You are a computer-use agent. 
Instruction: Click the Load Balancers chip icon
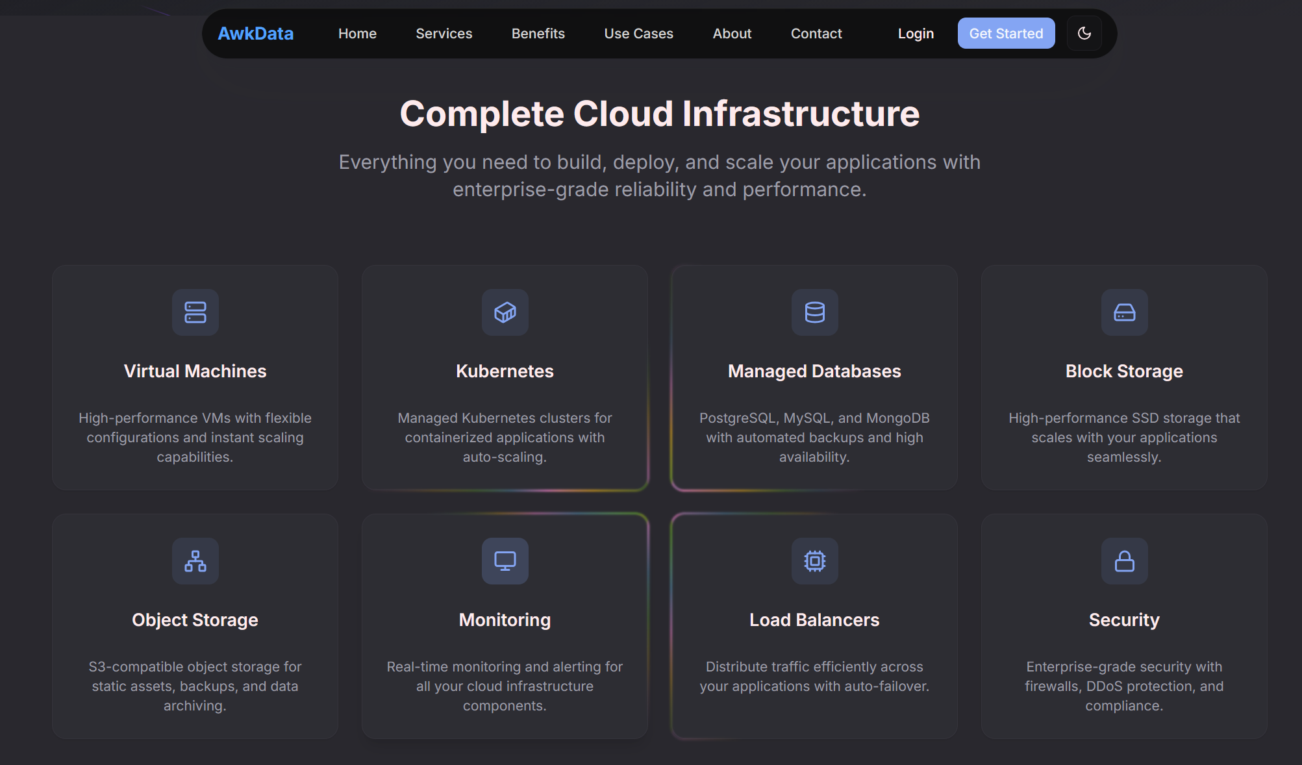[x=814, y=561]
